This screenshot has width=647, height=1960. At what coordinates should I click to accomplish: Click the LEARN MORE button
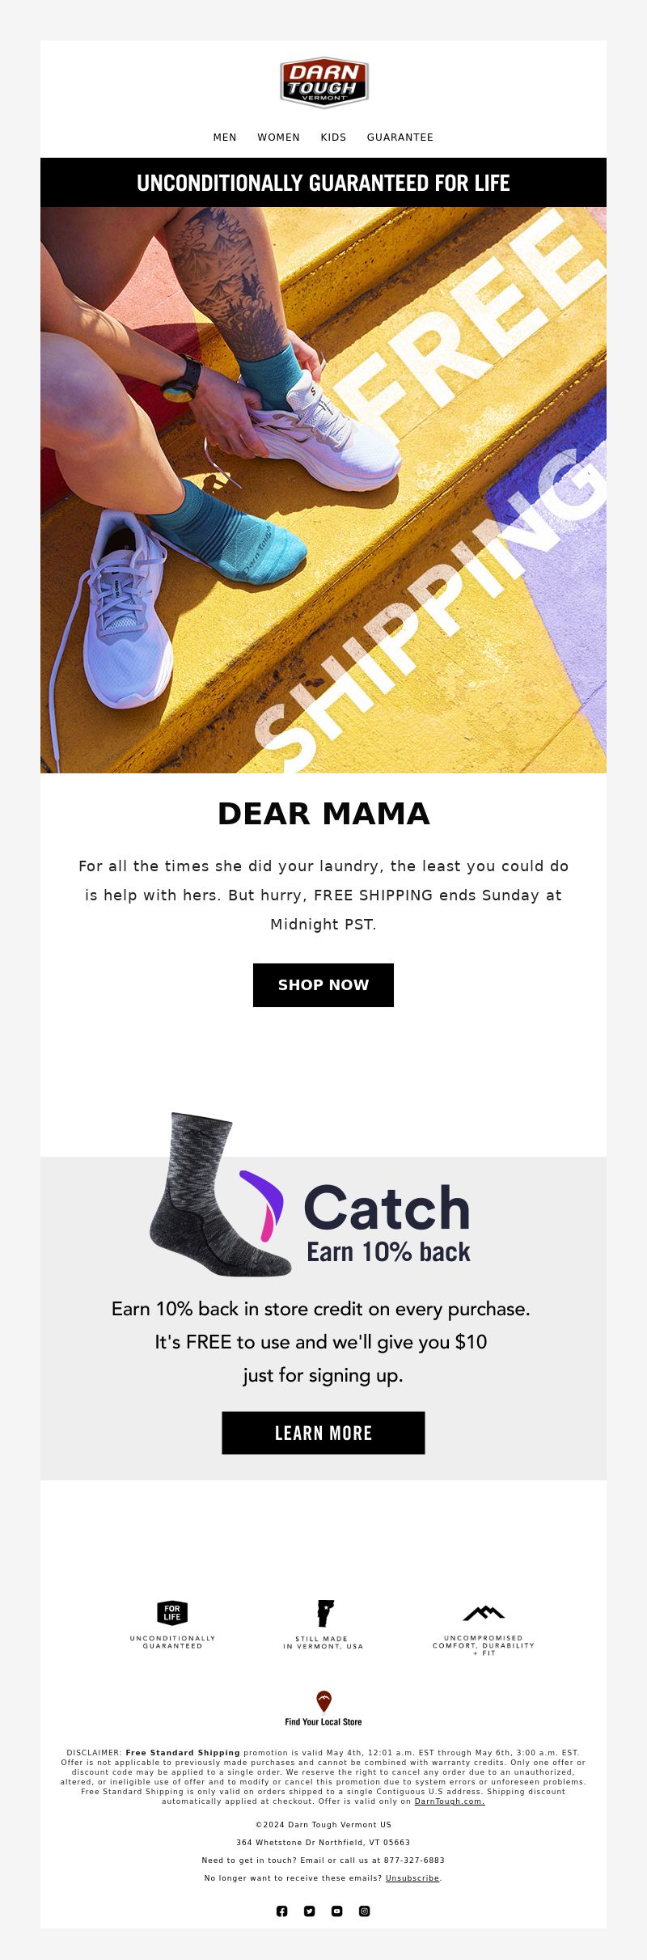click(x=323, y=1433)
